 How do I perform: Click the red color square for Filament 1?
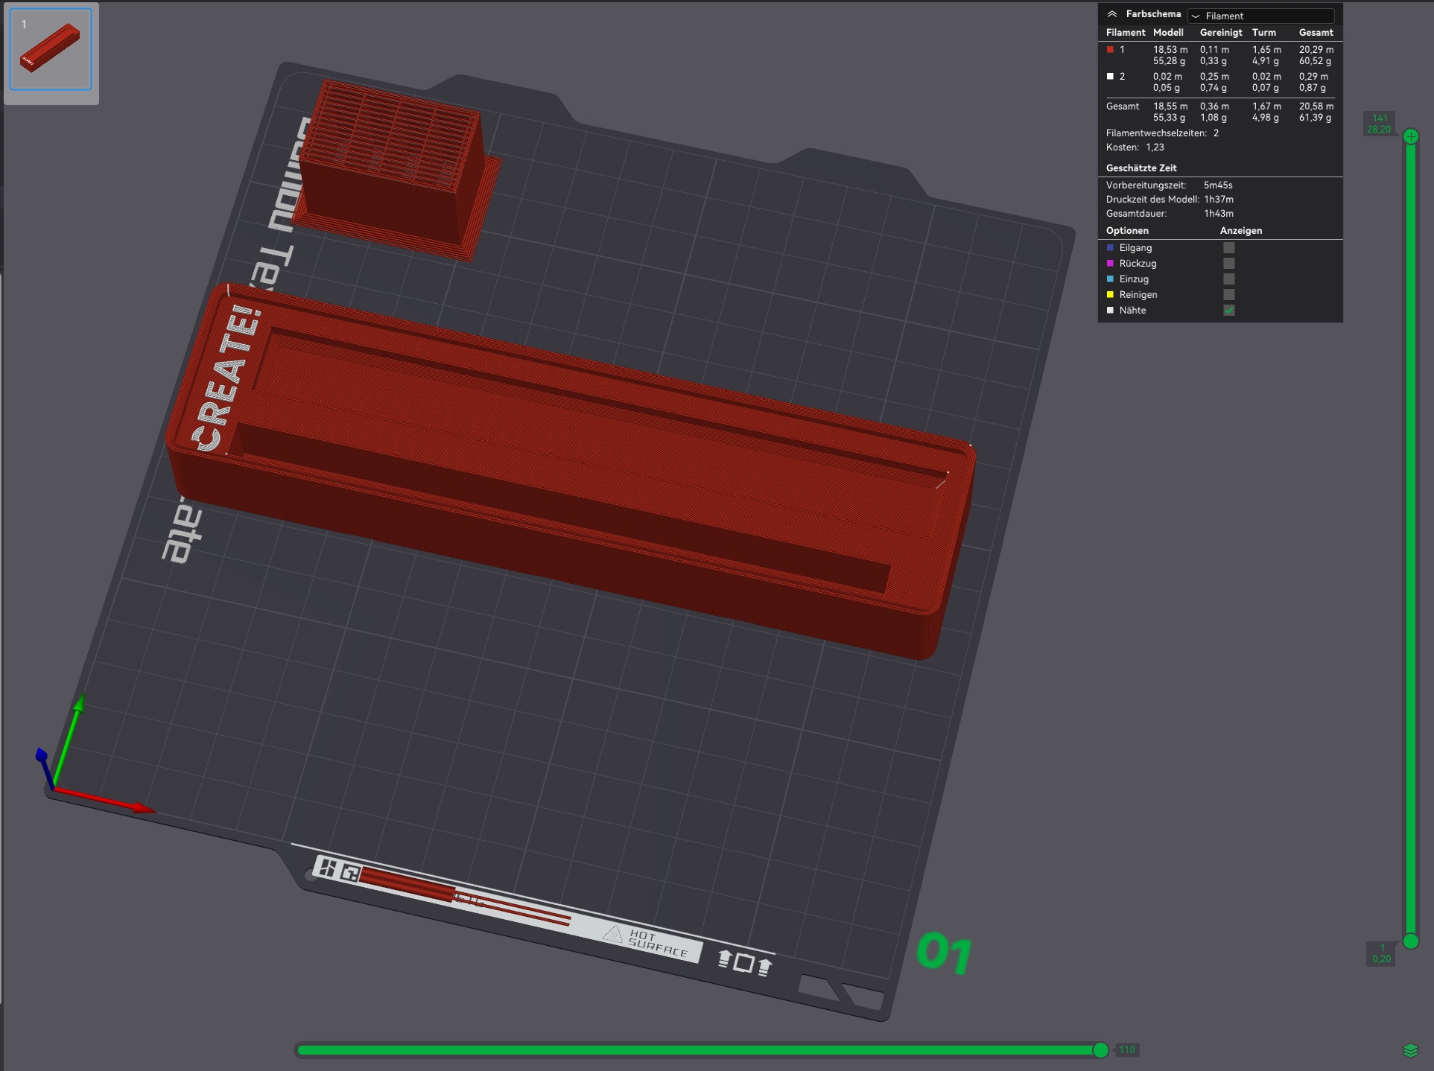[x=1109, y=49]
